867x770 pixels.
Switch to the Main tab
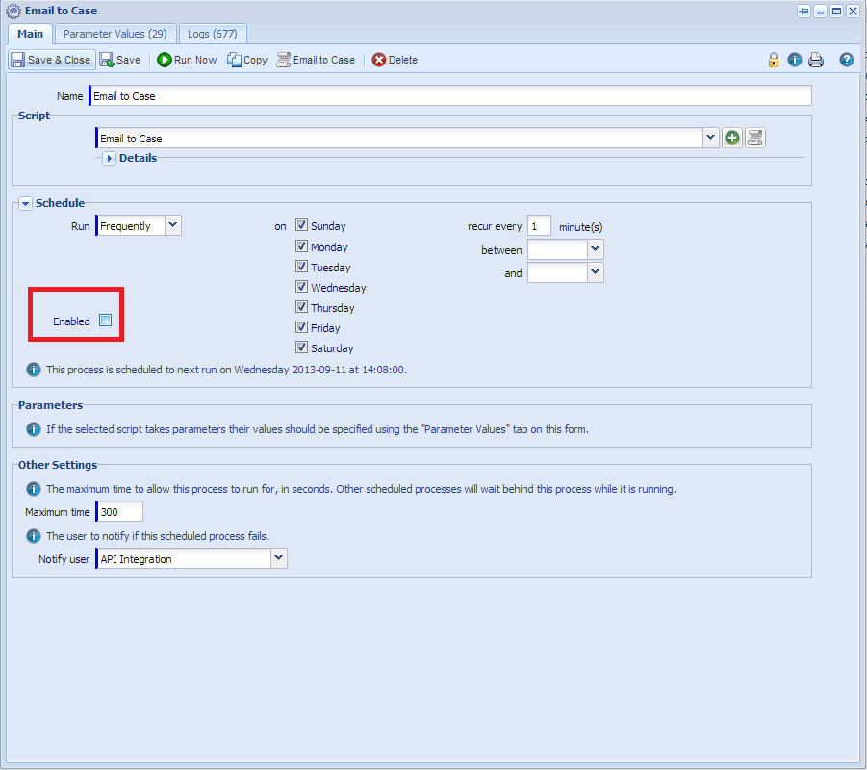point(31,34)
